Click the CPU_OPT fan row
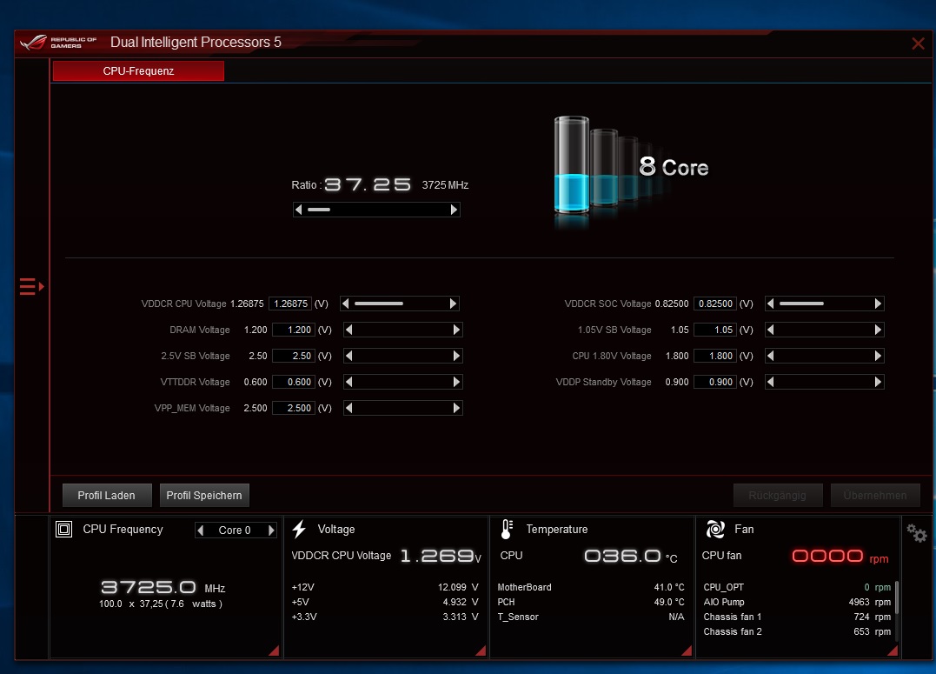 [x=797, y=587]
